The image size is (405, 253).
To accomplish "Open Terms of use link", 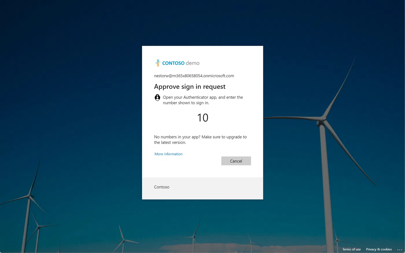I will click(351, 249).
